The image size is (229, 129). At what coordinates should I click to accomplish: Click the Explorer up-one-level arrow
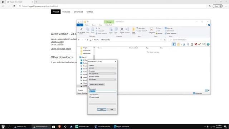point(88,40)
